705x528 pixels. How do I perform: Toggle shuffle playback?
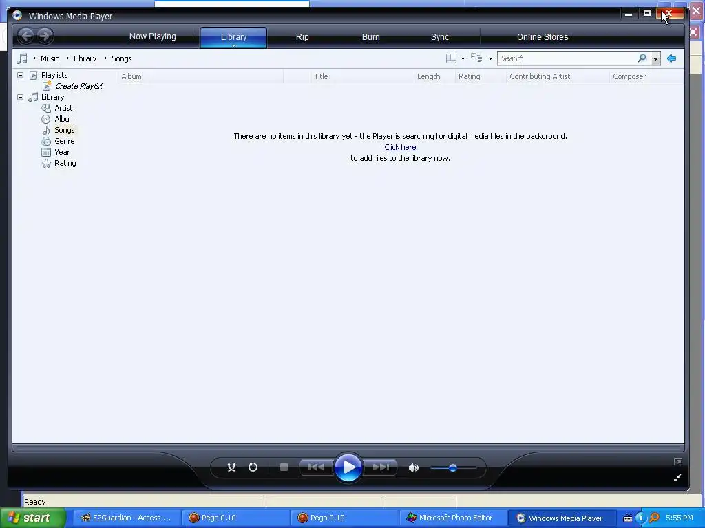[x=231, y=467]
